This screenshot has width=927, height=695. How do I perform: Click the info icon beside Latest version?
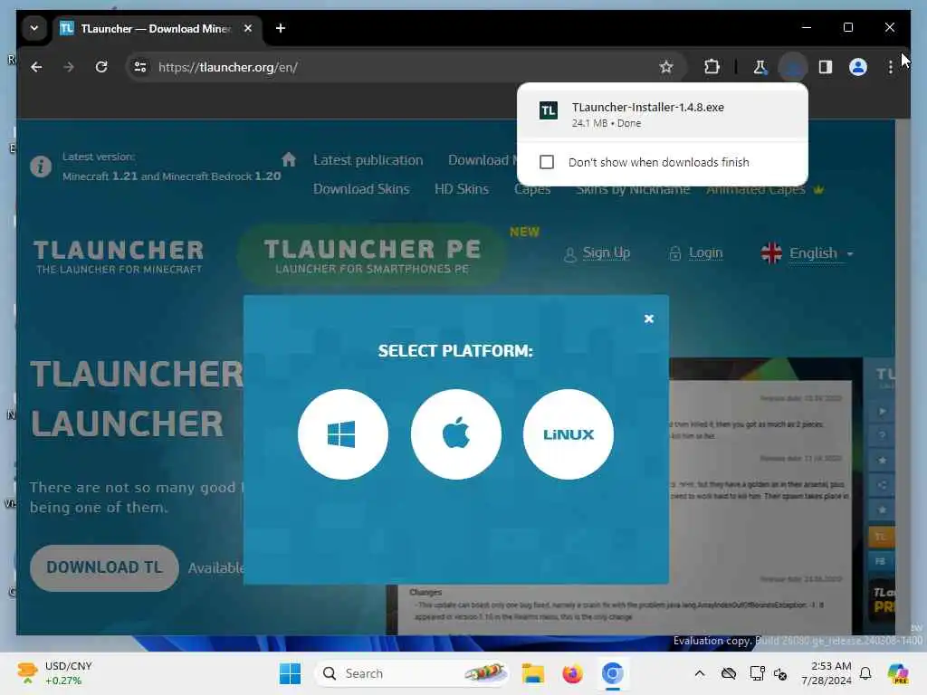pyautogui.click(x=41, y=167)
